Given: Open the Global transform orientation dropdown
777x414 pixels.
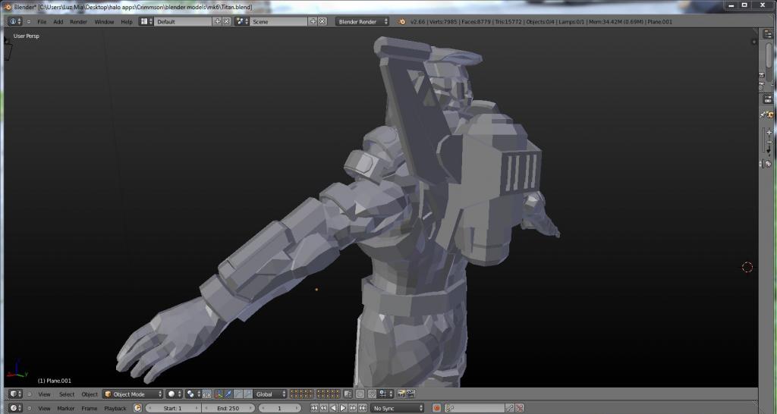Looking at the screenshot, I should 270,394.
